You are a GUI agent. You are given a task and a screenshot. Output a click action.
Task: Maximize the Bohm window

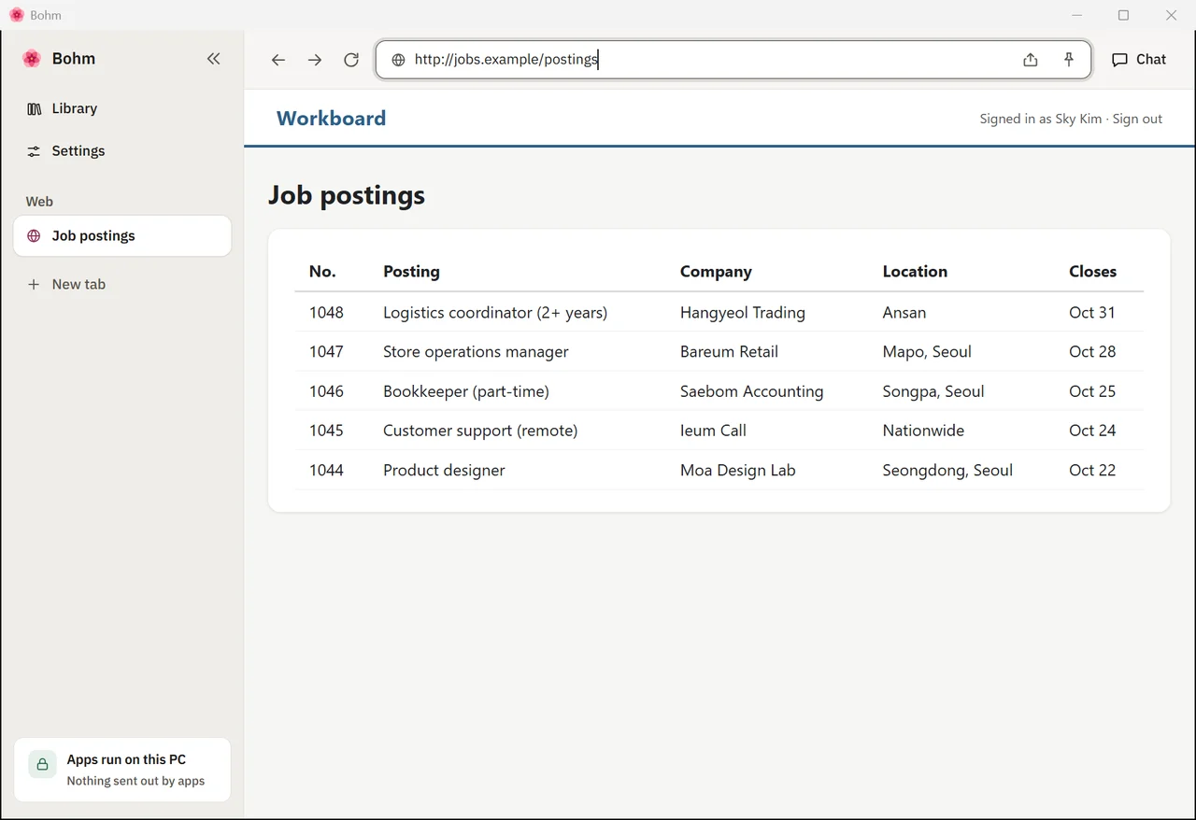(1124, 15)
